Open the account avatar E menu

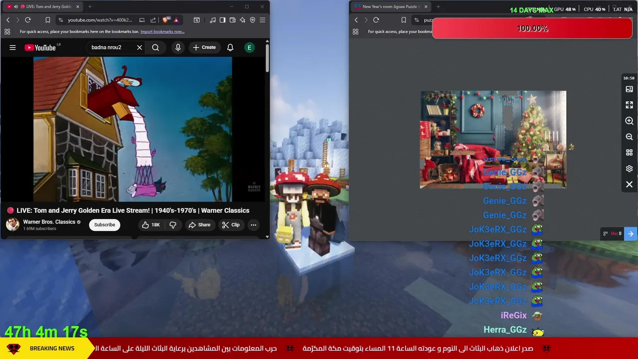point(249,47)
